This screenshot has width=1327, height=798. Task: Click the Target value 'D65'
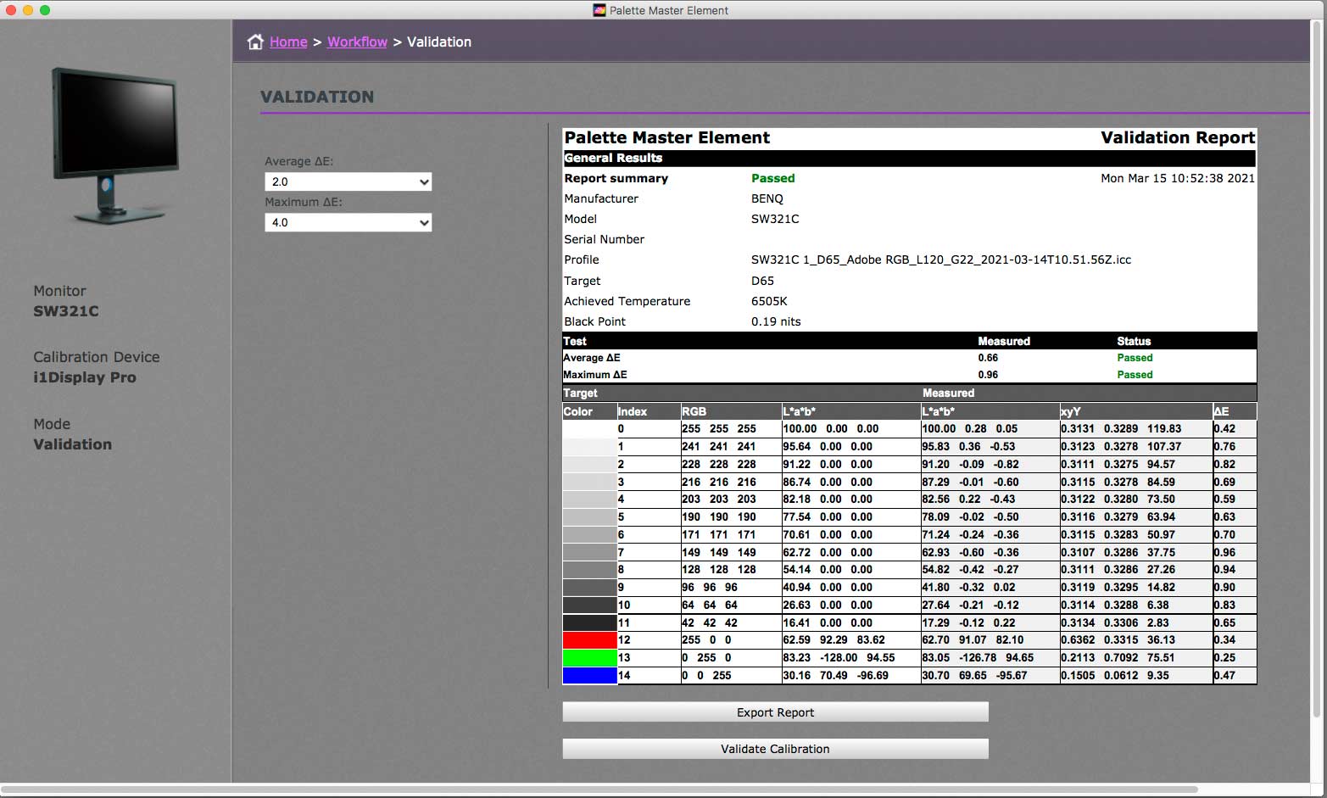[x=762, y=281]
